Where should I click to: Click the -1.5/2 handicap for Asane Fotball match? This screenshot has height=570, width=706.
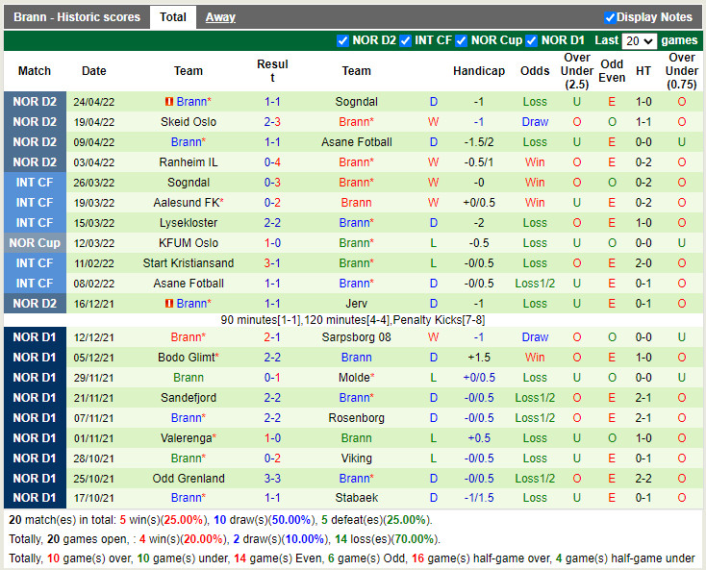(x=479, y=142)
